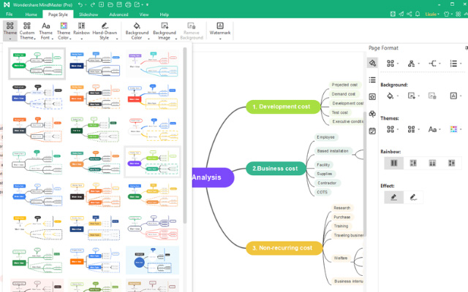Viewport: 468px width, 292px height.
Task: Select the normal pen Effect option
Action: [394, 197]
